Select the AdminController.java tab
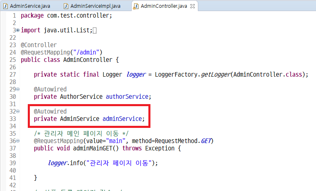This screenshot has height=191, width=316. pyautogui.click(x=164, y=6)
